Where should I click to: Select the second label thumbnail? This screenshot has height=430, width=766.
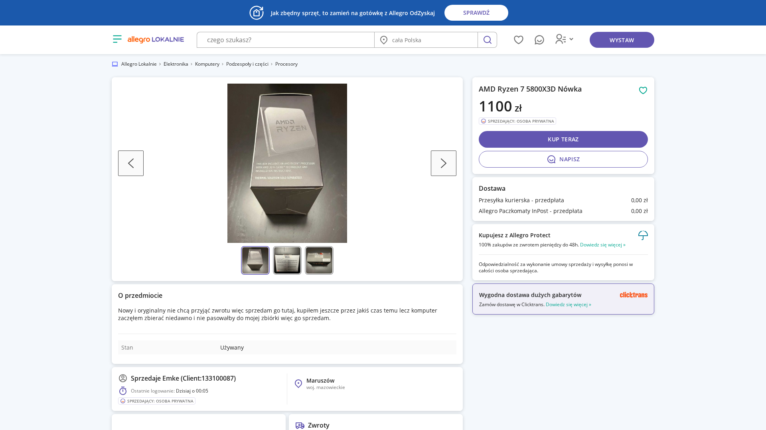287,260
